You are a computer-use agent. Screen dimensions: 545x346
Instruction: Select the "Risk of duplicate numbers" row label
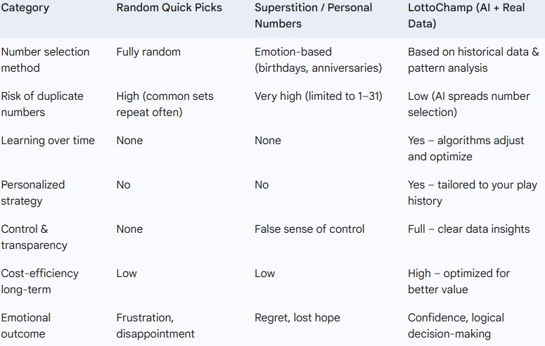[x=41, y=104]
